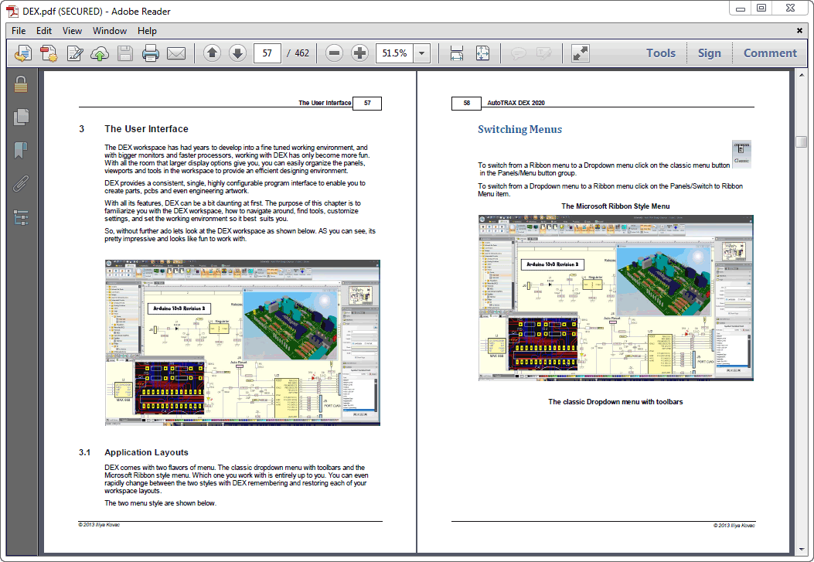Toggle fit to window width scrolling mode
This screenshot has height=562, width=814.
(x=457, y=53)
